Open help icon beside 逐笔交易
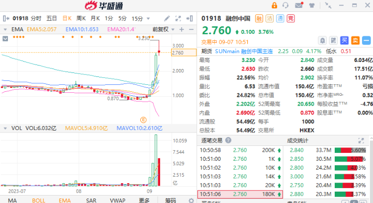The height and width of the screenshot is (203, 373). 228,140
